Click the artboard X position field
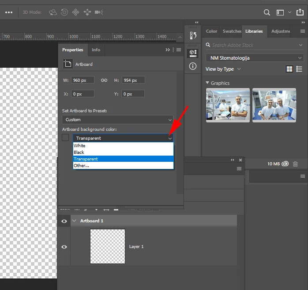 pyautogui.click(x=83, y=94)
